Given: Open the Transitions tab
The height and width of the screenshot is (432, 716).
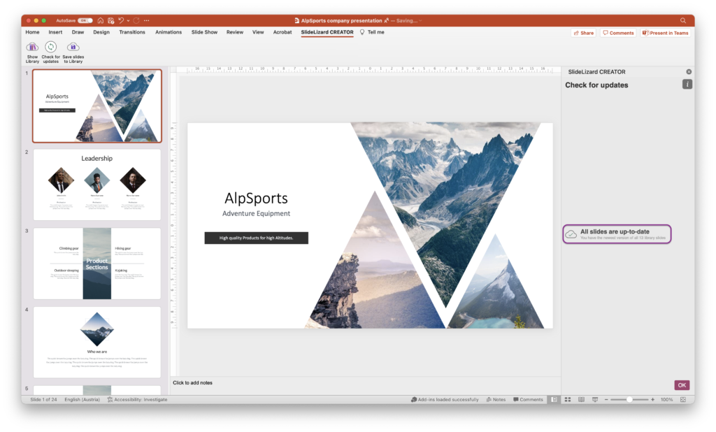Looking at the screenshot, I should pos(132,32).
